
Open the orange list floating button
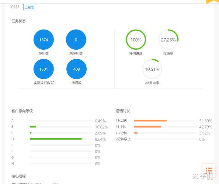pyautogui.click(x=209, y=170)
